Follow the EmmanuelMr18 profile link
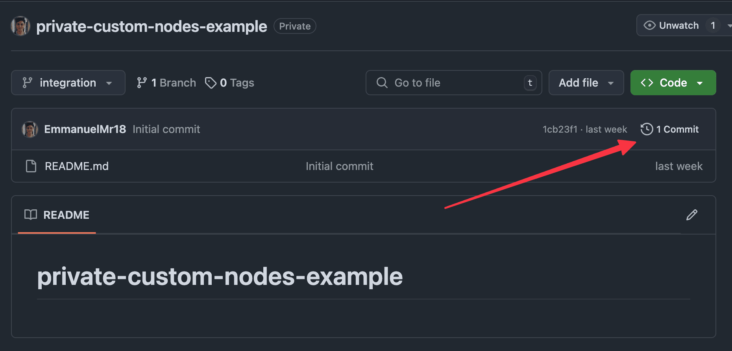This screenshot has width=732, height=351. coord(85,129)
